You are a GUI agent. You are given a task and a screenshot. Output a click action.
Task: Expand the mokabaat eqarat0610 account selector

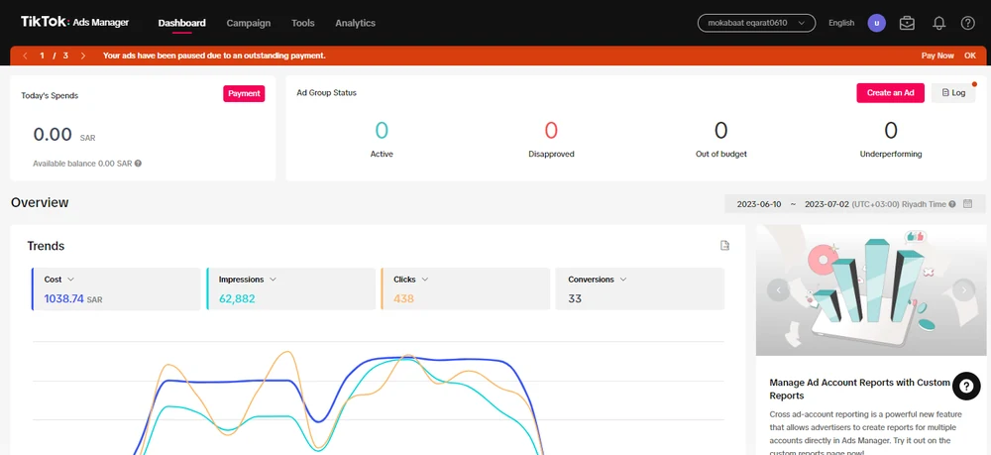pyautogui.click(x=756, y=23)
